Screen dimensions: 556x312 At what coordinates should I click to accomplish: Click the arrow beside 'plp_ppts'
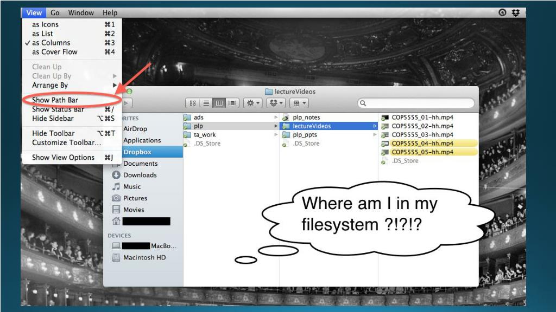(375, 135)
